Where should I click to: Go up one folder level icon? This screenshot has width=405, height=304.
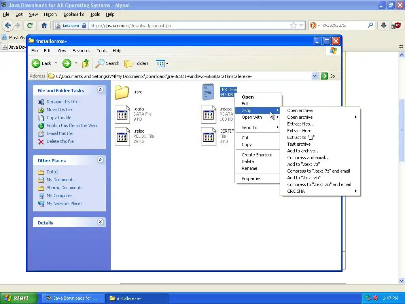pos(86,63)
